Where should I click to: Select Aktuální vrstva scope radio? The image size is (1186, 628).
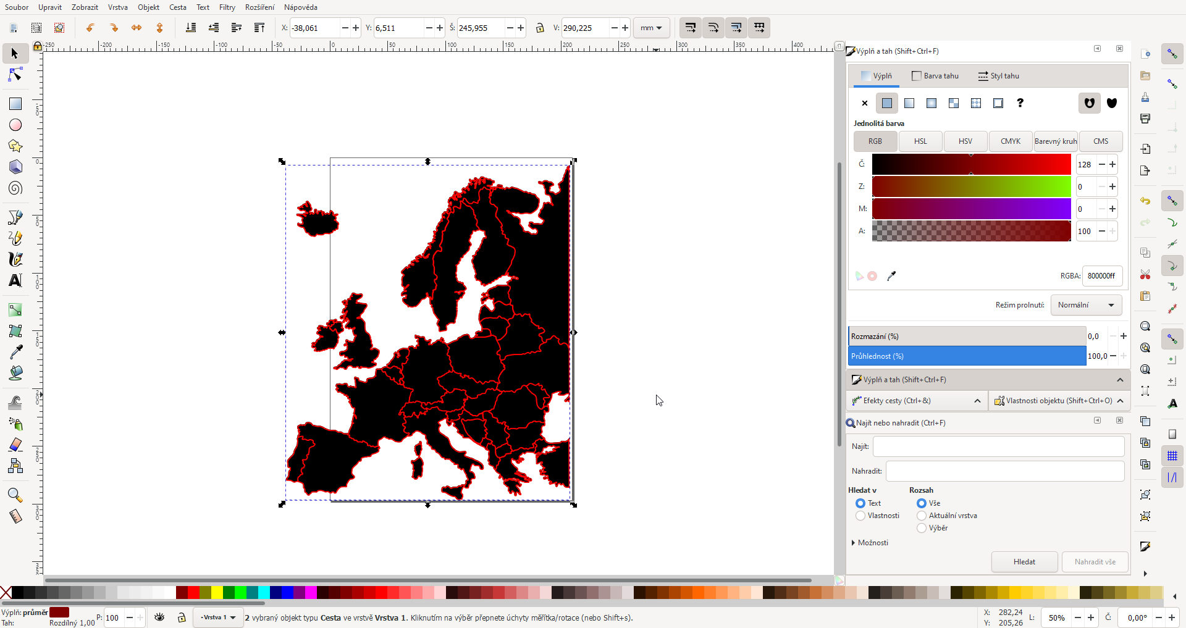click(x=922, y=516)
